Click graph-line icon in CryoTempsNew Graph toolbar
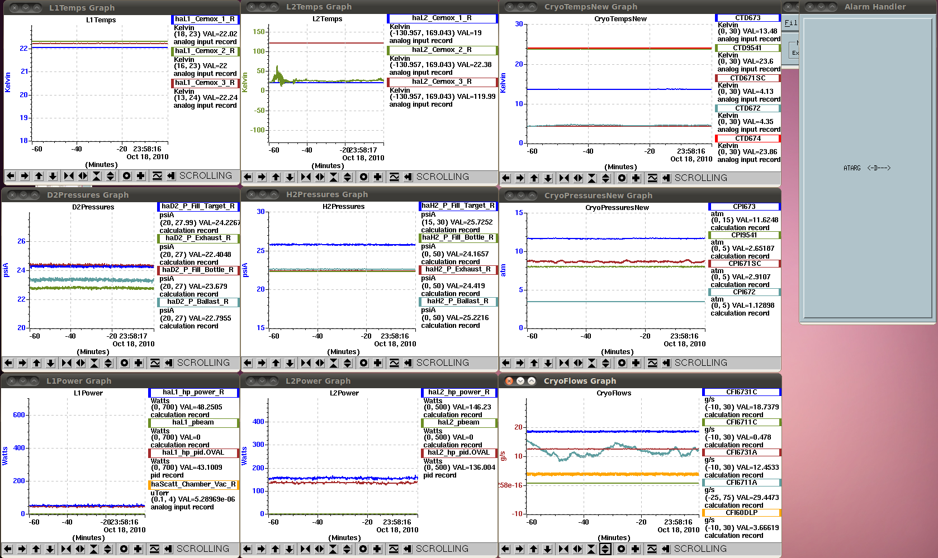Screen dimensions: 938x558 652,178
